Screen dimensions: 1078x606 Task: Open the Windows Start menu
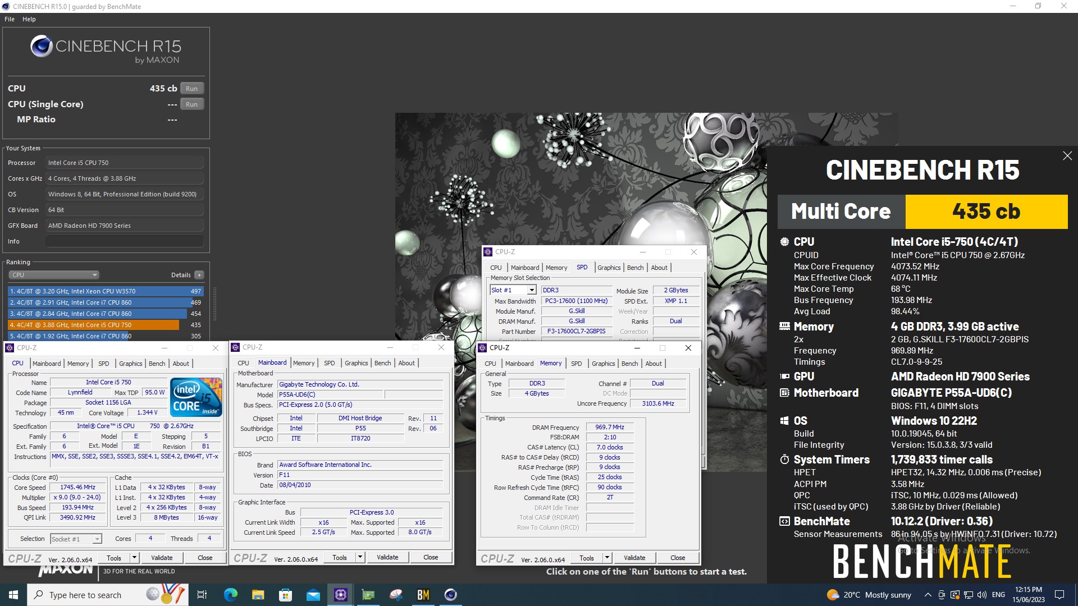pyautogui.click(x=13, y=595)
